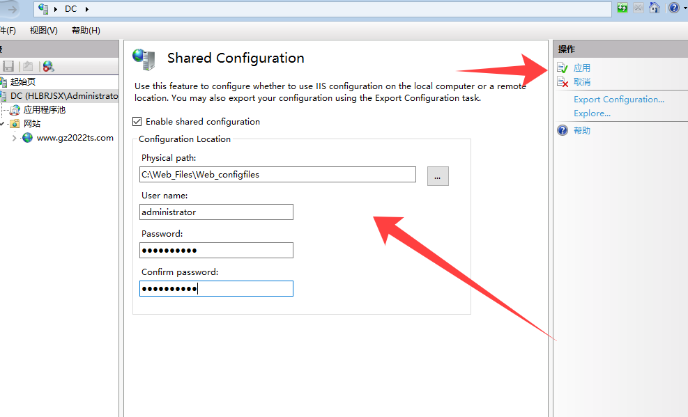Click the Explore... link
Screen dimensions: 688x417
click(x=592, y=113)
